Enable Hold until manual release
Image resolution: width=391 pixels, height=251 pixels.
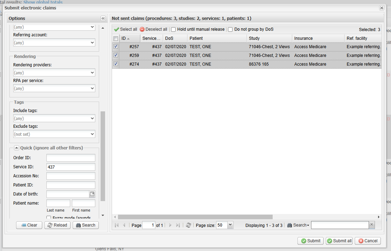[x=174, y=30]
